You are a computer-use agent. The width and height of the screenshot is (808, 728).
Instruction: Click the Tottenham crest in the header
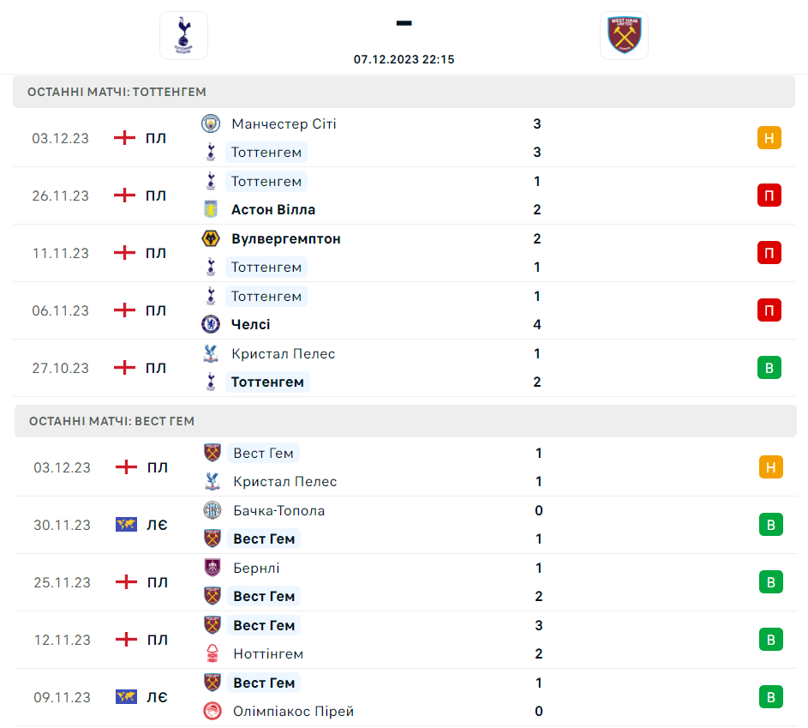183,35
